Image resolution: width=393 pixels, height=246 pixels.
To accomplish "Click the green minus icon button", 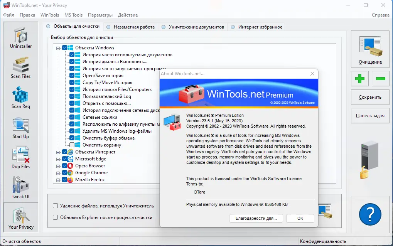I will tap(381, 79).
